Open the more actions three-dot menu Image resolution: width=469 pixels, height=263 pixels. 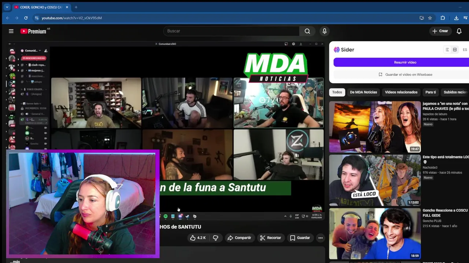tap(321, 238)
